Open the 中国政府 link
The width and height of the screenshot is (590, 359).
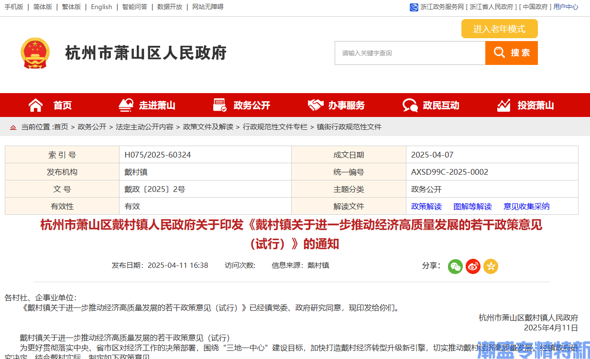point(535,7)
